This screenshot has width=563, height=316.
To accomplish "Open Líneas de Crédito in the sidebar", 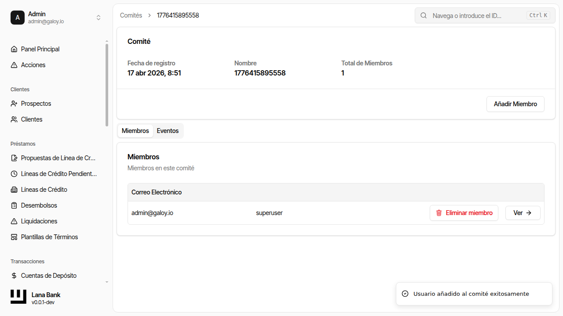I will tap(44, 190).
